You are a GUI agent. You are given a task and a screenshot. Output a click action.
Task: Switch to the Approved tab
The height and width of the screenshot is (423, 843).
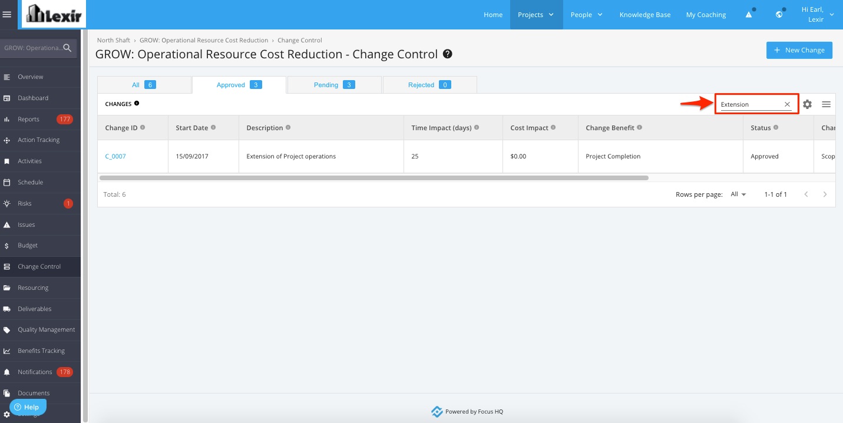point(239,85)
